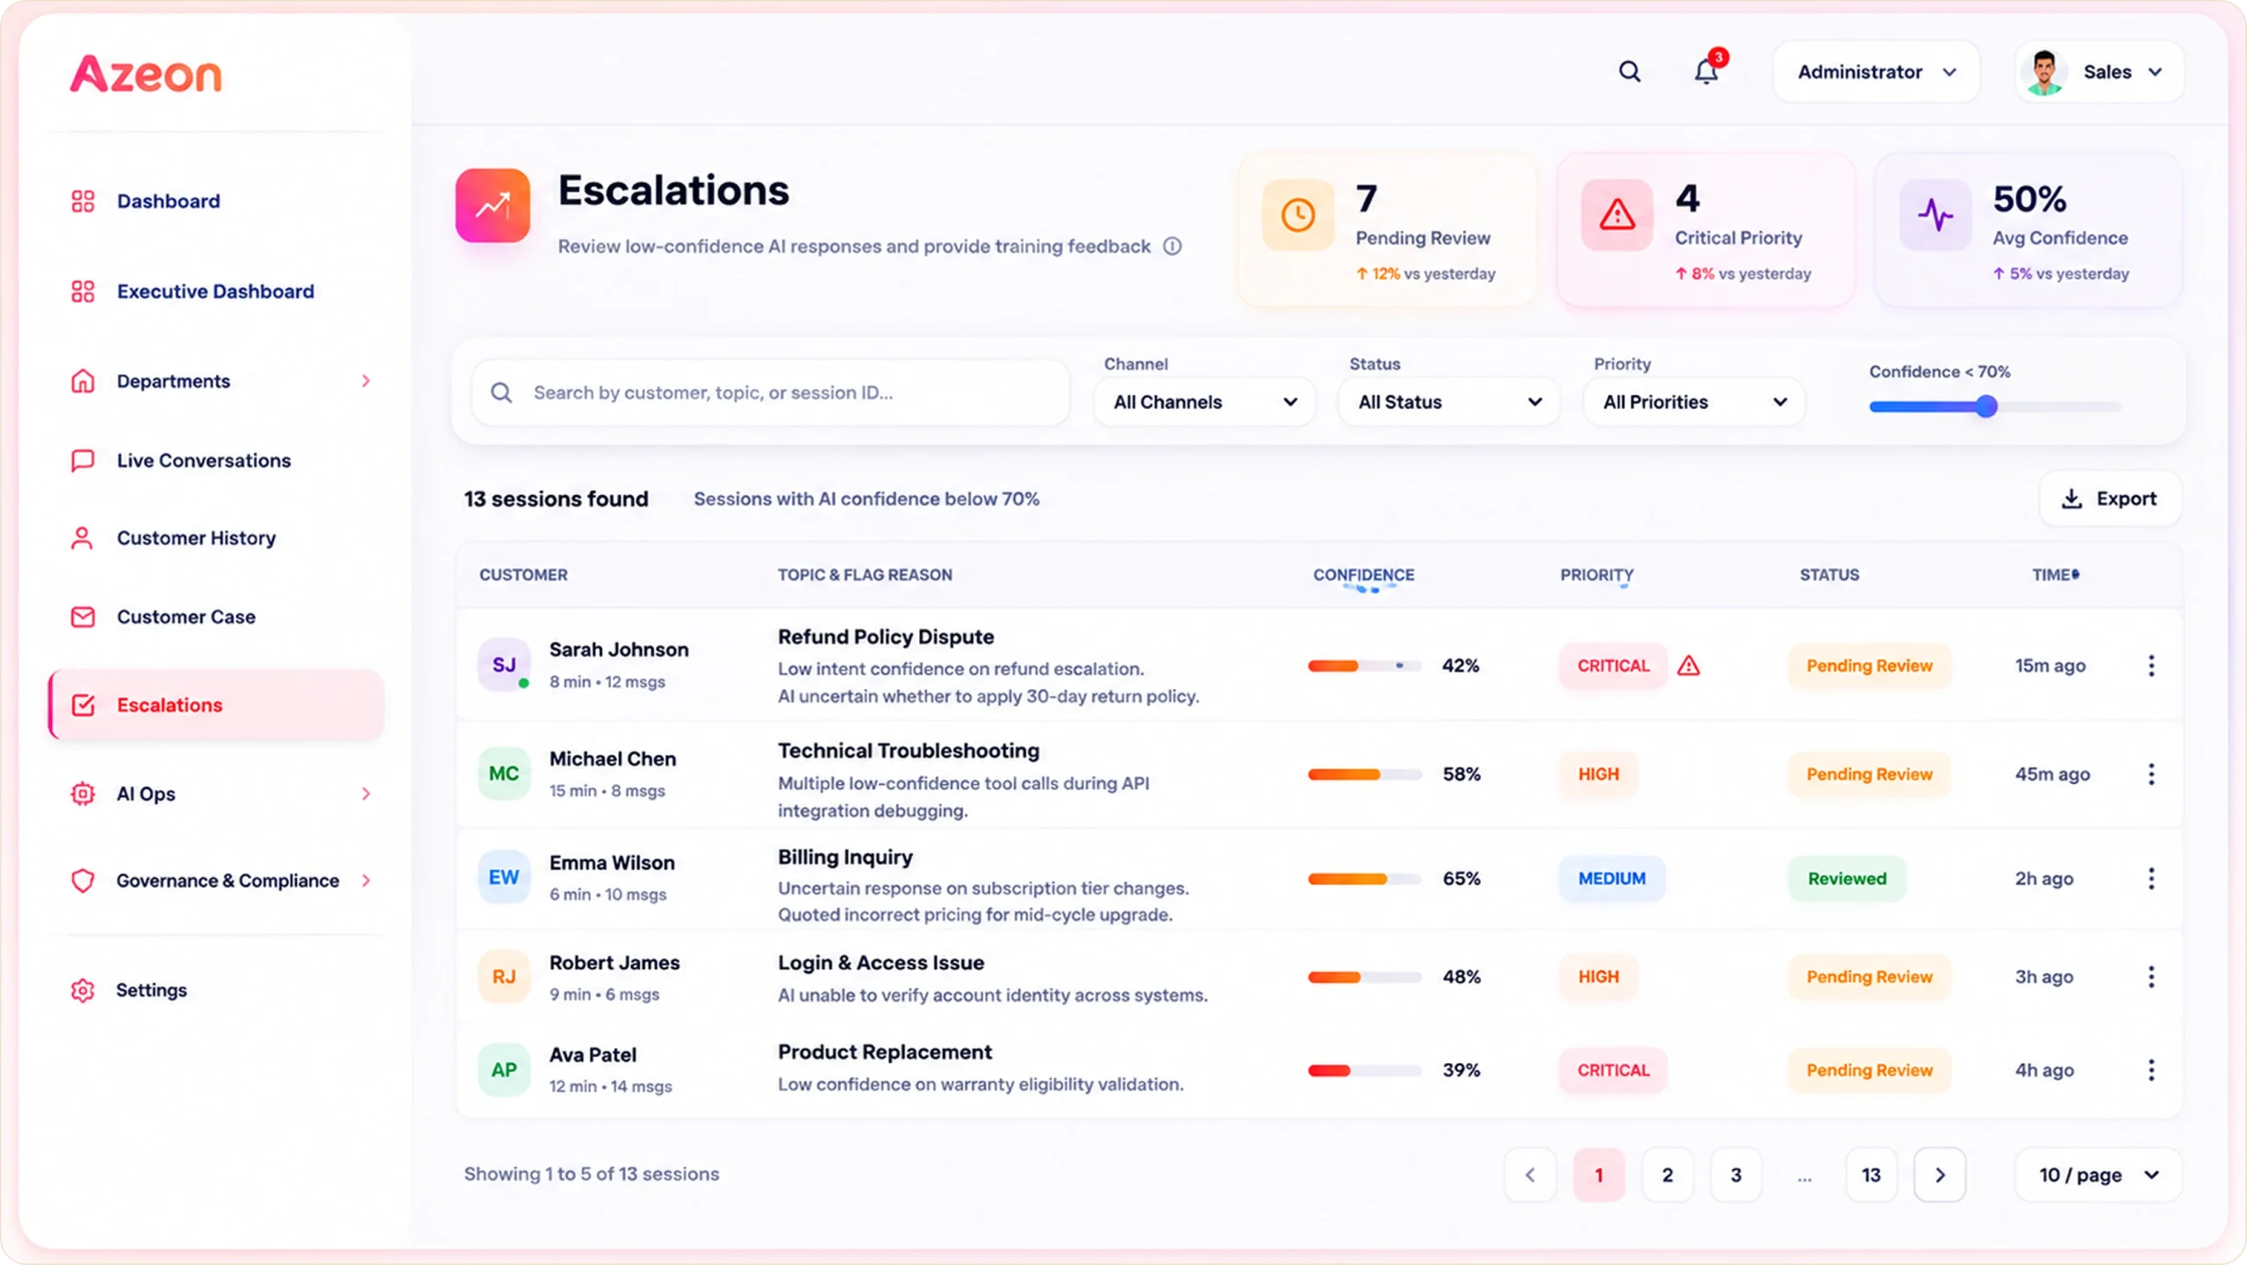The image size is (2247, 1265).
Task: Open more options for Robert James row
Action: tap(2151, 976)
